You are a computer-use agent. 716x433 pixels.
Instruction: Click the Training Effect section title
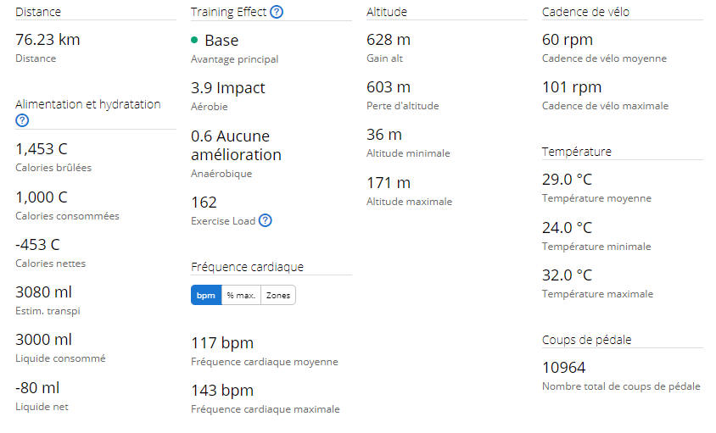(228, 12)
